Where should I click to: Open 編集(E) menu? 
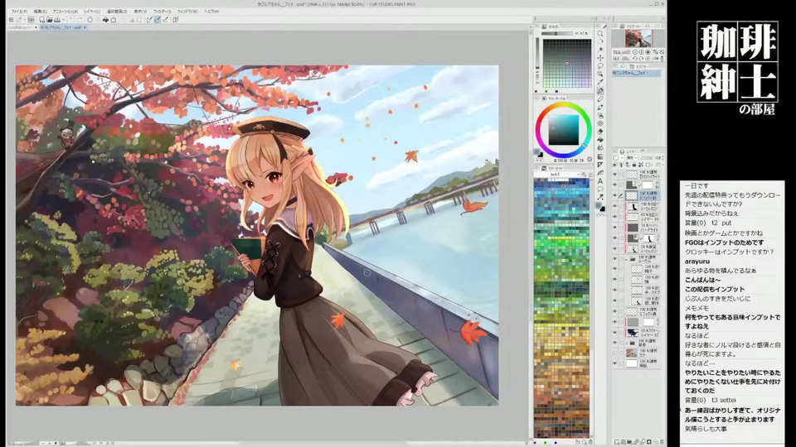tap(40, 11)
